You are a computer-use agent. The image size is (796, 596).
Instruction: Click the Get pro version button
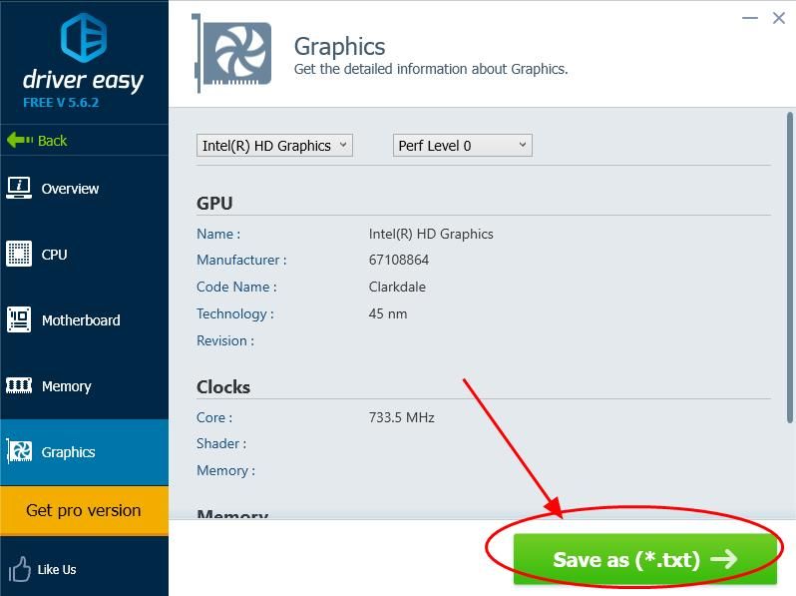pos(84,510)
